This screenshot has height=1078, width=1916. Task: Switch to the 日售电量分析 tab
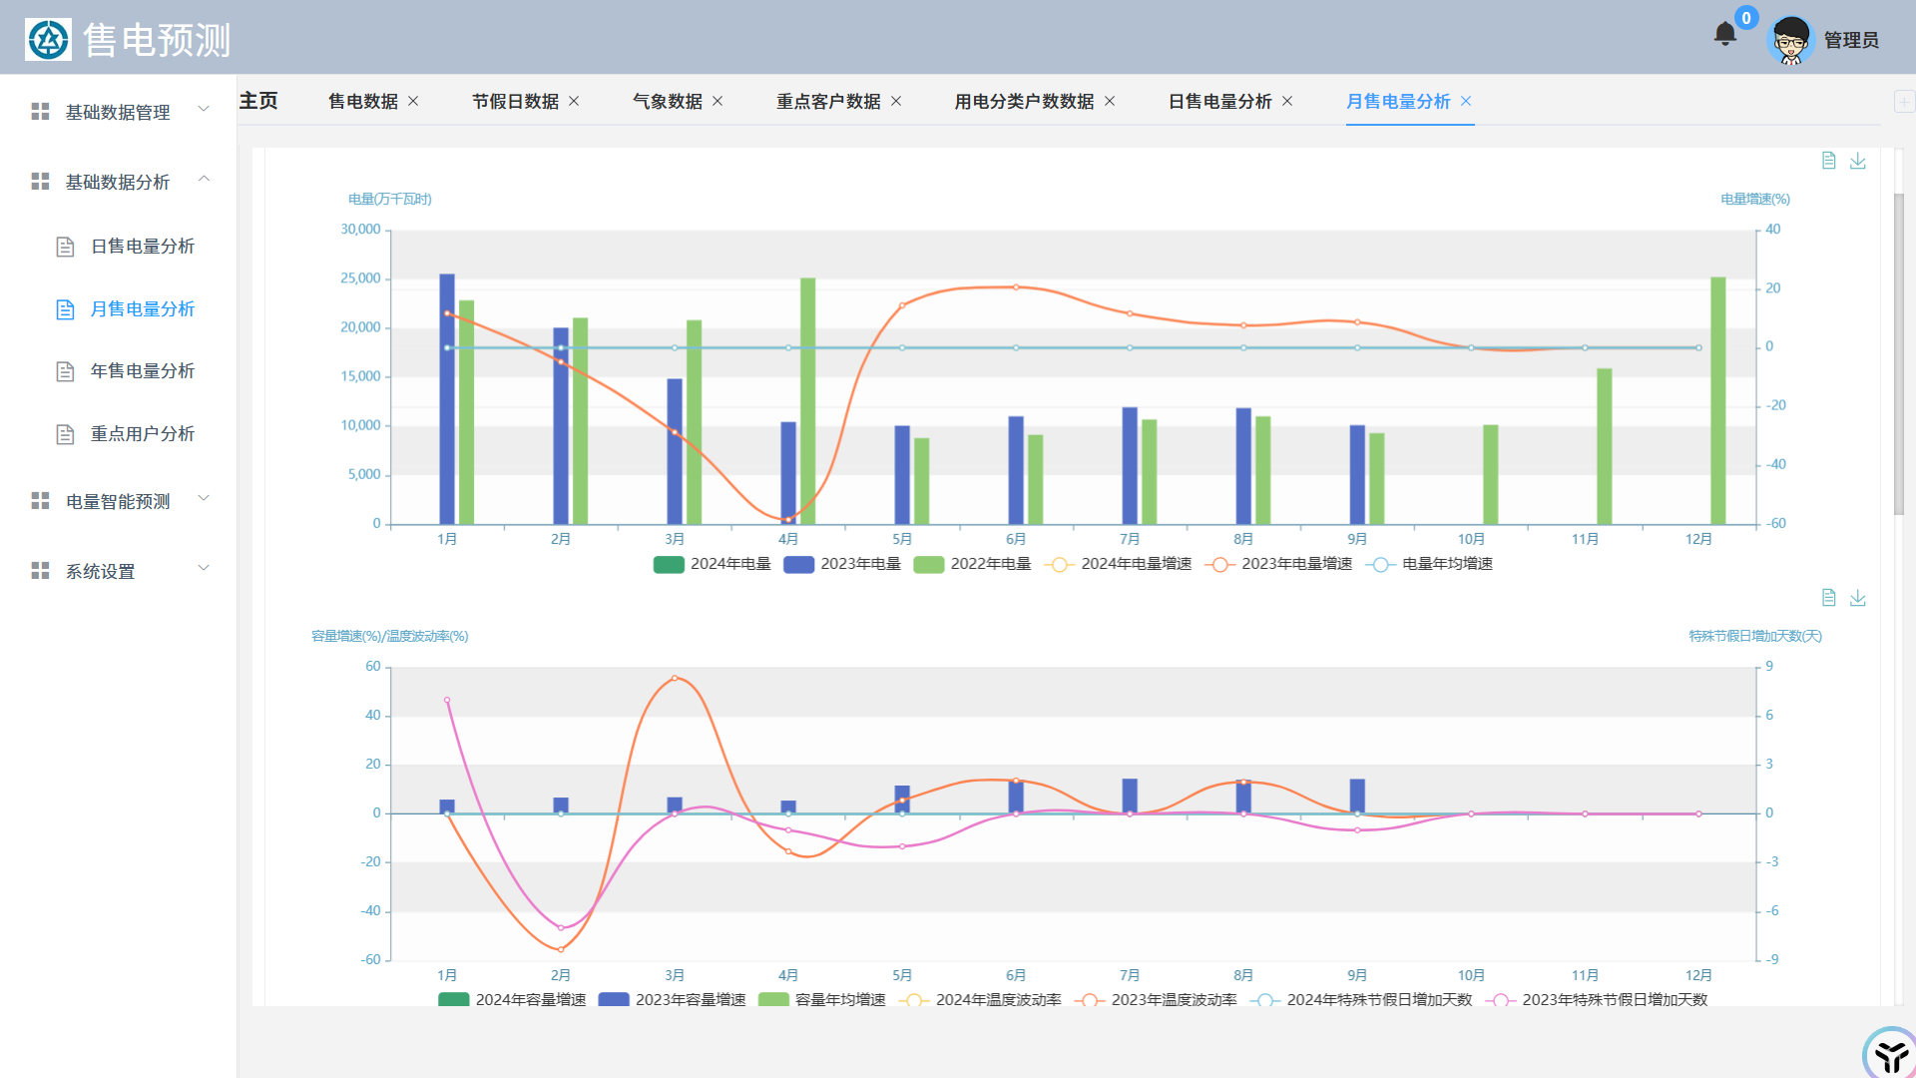[x=1219, y=102]
